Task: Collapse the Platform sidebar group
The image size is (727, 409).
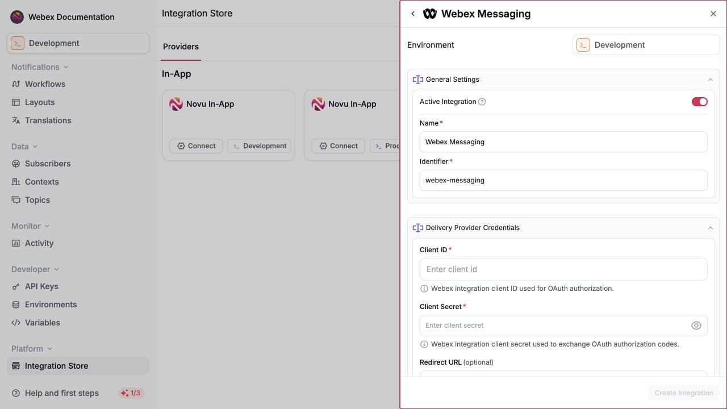Action: pyautogui.click(x=32, y=349)
